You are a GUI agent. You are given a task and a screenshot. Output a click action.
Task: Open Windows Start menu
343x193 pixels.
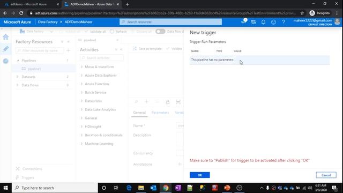[6, 188]
